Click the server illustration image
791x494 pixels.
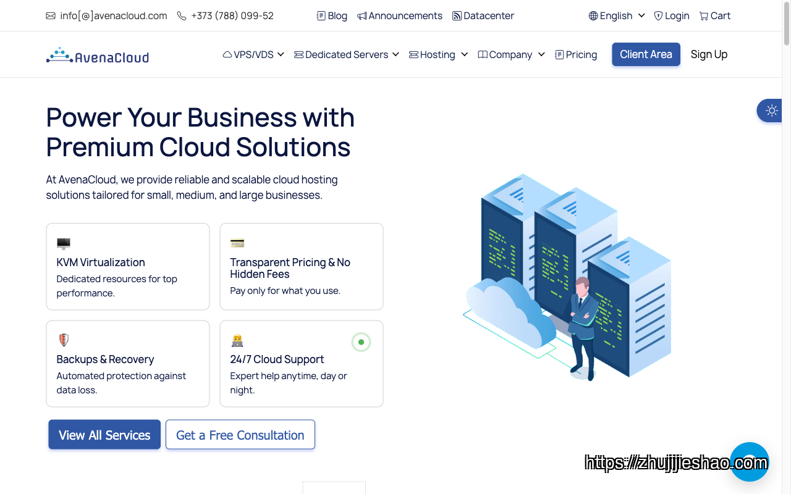tap(567, 277)
